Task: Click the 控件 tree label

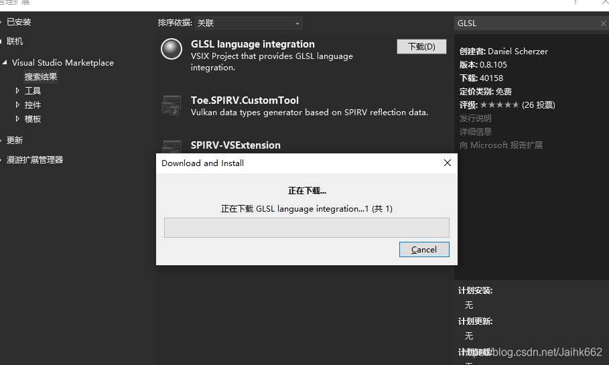Action: (x=33, y=104)
